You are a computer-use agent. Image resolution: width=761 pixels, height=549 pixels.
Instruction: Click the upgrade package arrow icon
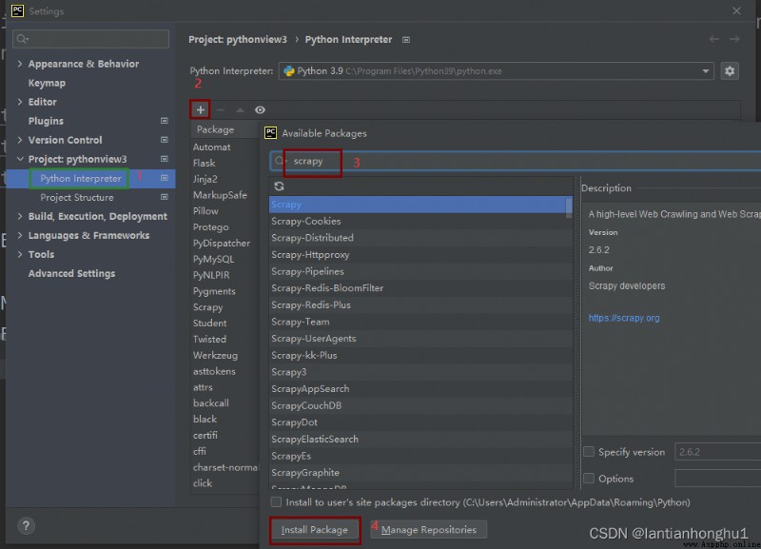point(240,110)
